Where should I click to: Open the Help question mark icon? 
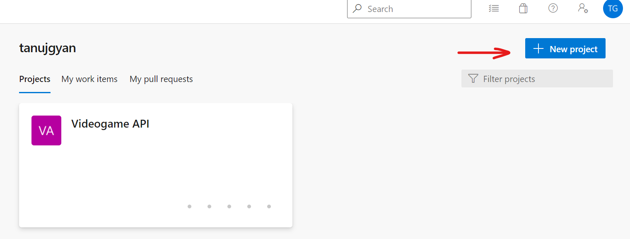pos(553,8)
